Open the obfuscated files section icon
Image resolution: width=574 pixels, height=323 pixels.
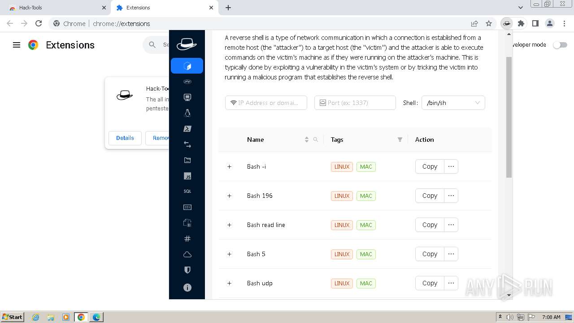(187, 223)
